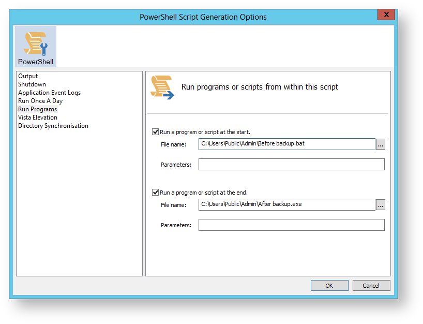Viewport: 423px width, 324px height.
Task: Click the After backup.exe file name field
Action: [x=287, y=204]
